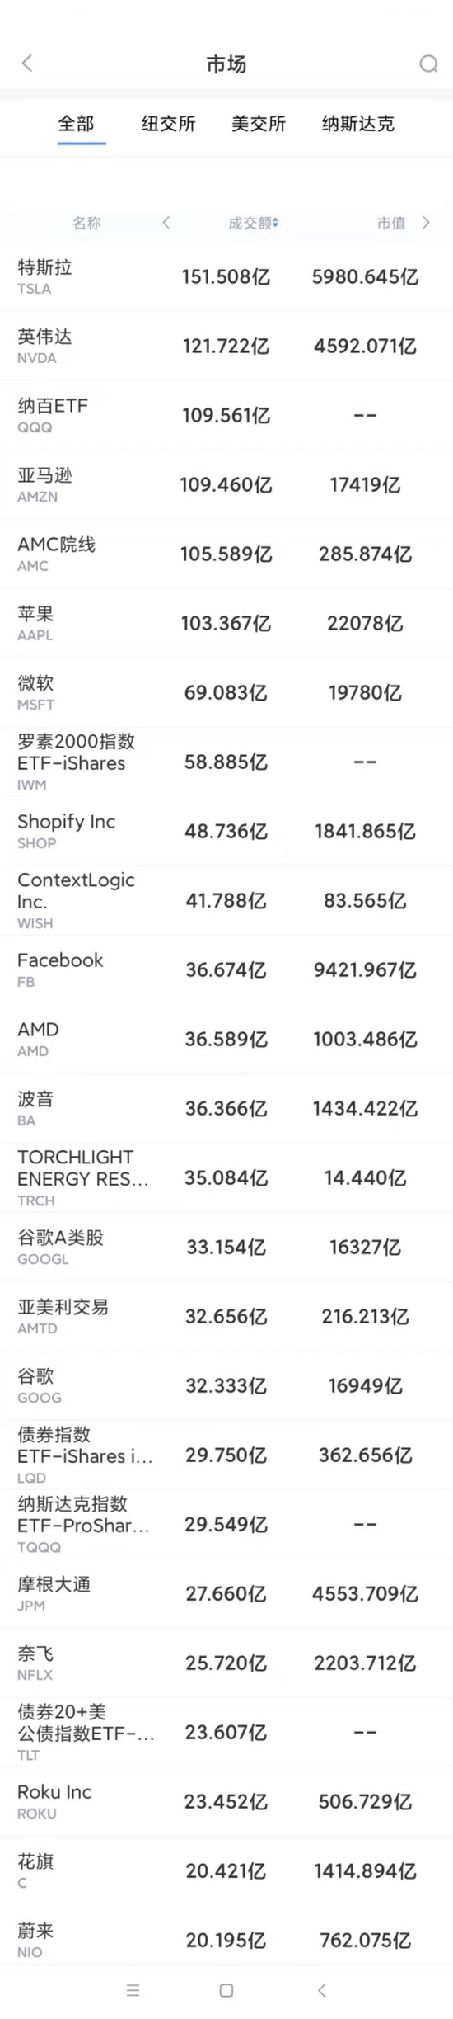
Task: Tap the back arrow in header
Action: click(27, 64)
